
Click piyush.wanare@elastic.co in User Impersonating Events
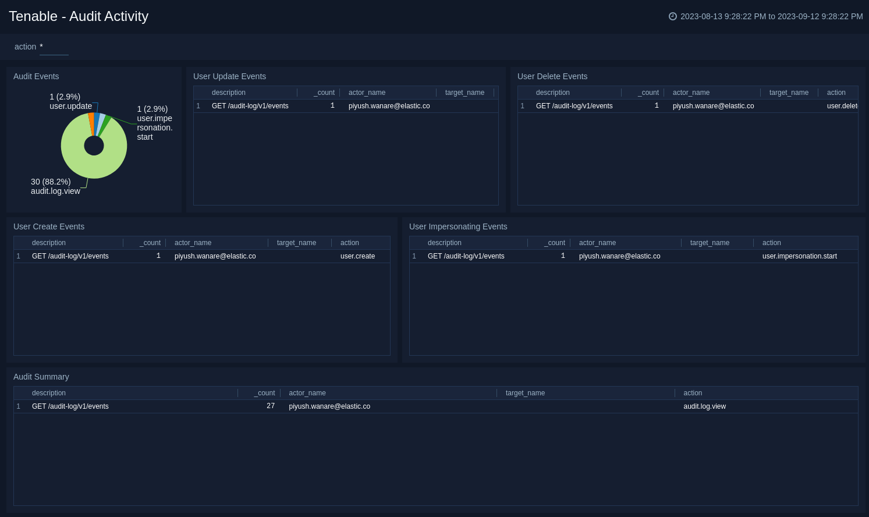click(620, 256)
